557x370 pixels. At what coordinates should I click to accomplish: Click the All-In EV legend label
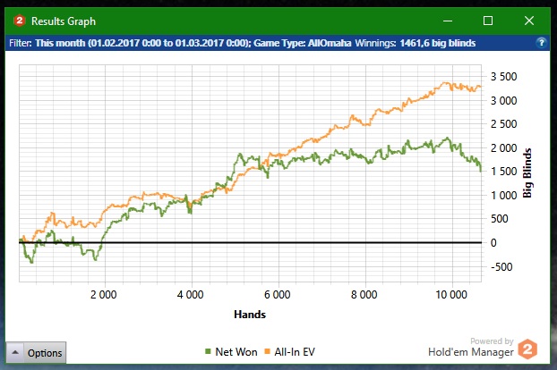coord(295,352)
